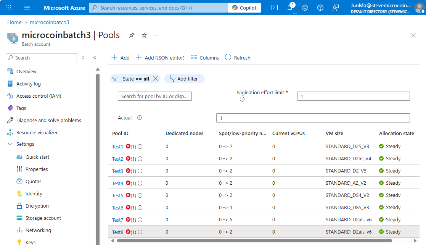The image size is (426, 245).
Task: Show info icon next to Actual
Action: (140, 118)
